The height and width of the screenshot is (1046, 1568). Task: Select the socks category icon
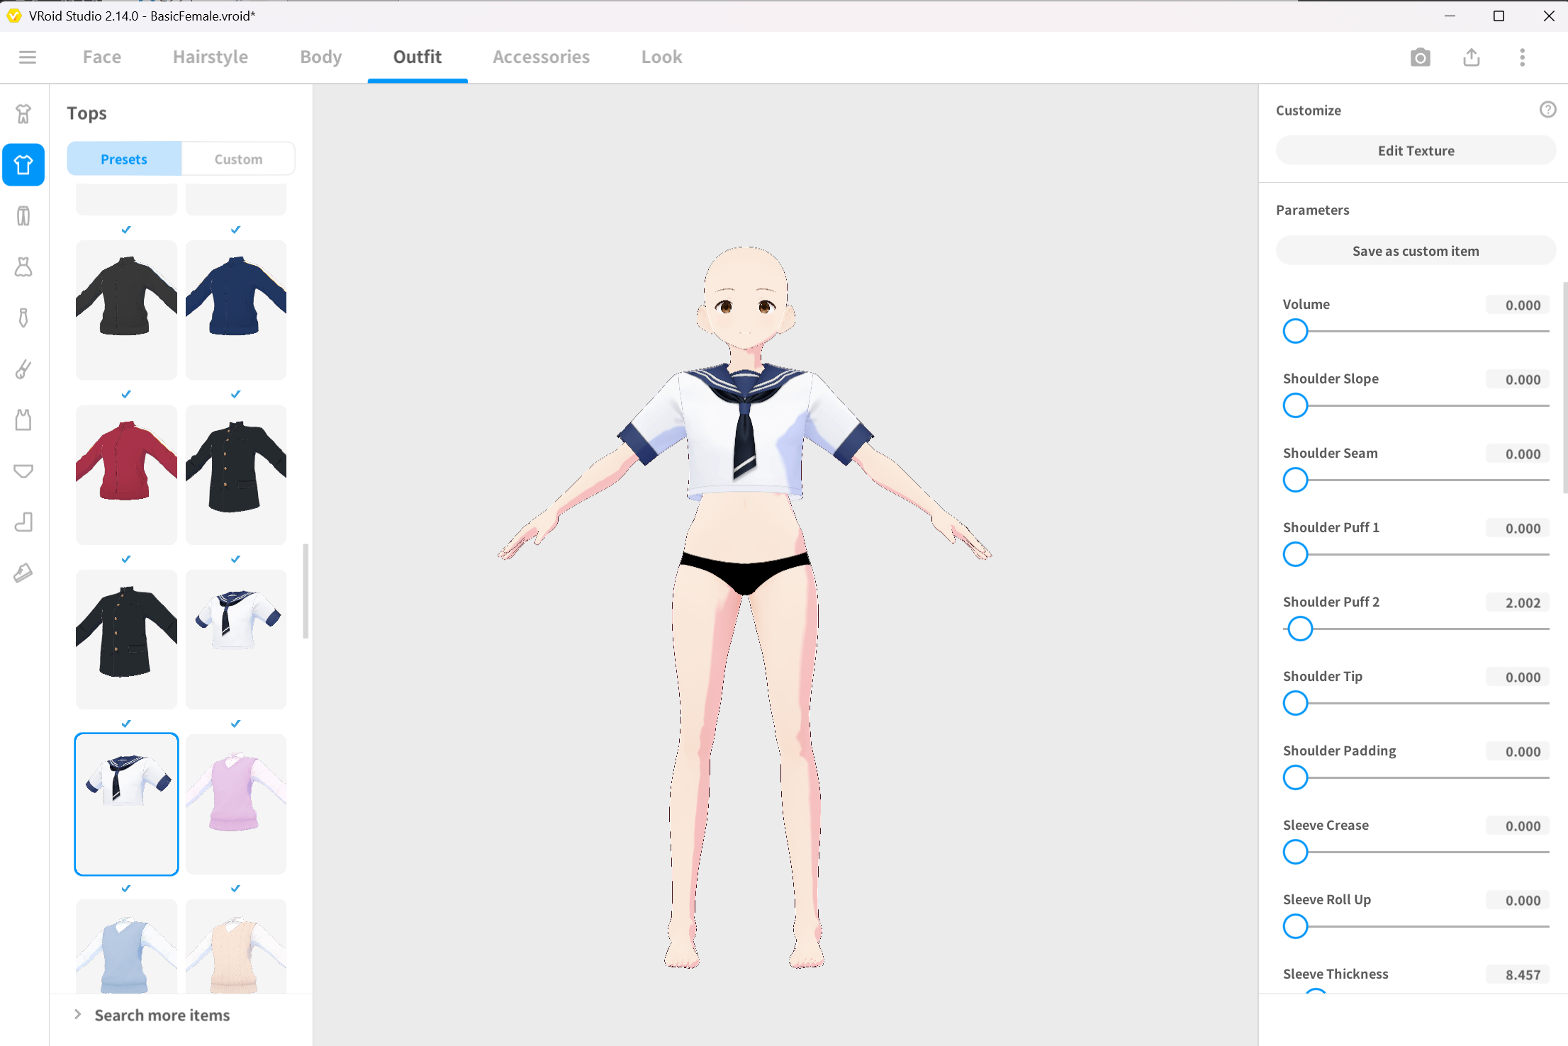(x=23, y=522)
